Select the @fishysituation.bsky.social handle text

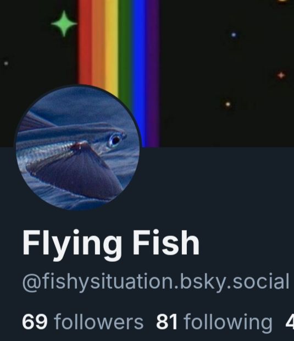(x=156, y=282)
